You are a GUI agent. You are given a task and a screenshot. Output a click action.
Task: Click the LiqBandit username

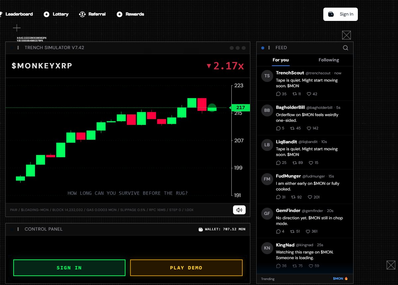[286, 142]
